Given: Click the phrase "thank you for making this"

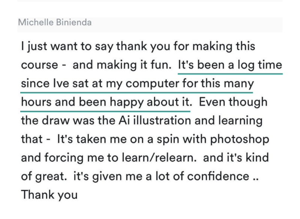Looking at the screenshot, I should 186,47.
